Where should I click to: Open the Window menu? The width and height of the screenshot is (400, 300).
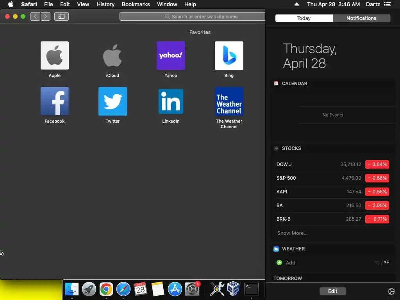point(167,4)
